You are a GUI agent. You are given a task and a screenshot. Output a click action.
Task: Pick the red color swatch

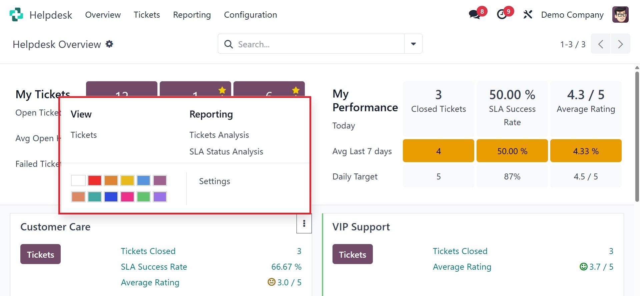click(x=95, y=180)
